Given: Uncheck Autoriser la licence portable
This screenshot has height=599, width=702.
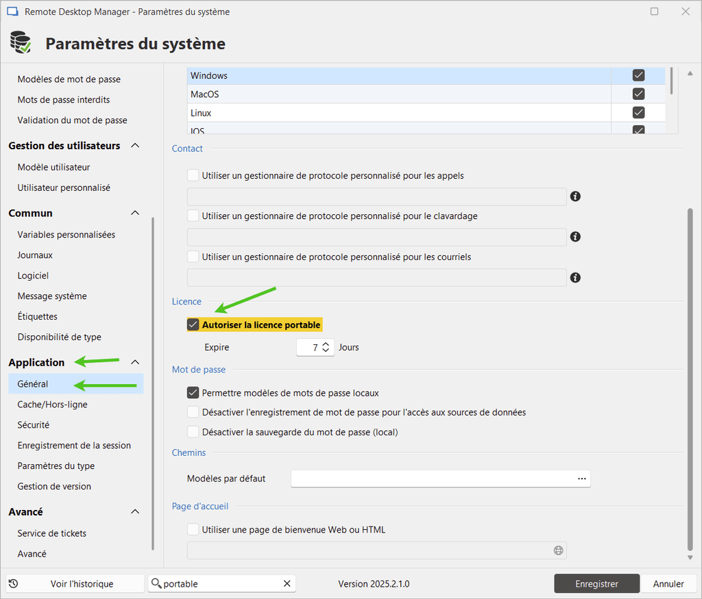Looking at the screenshot, I should coord(193,324).
